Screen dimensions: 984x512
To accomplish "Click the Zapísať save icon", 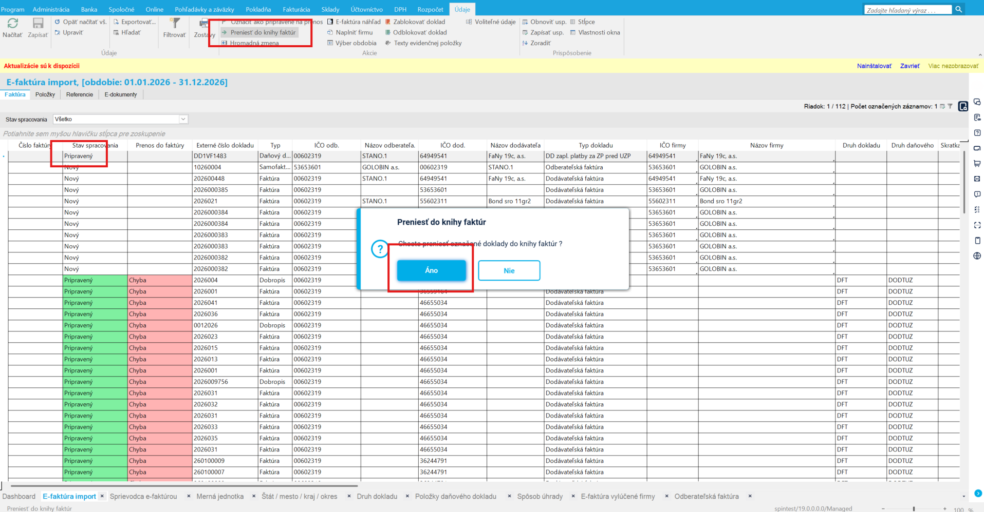I will click(38, 23).
